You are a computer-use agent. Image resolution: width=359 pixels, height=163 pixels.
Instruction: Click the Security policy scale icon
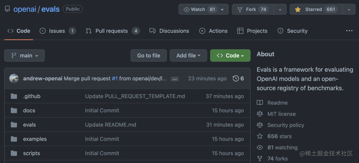(x=260, y=125)
